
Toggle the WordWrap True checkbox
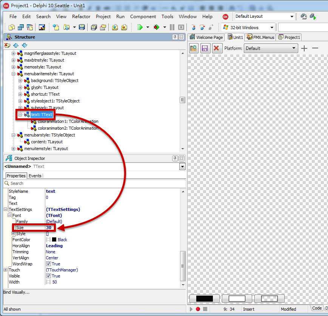coord(48,263)
